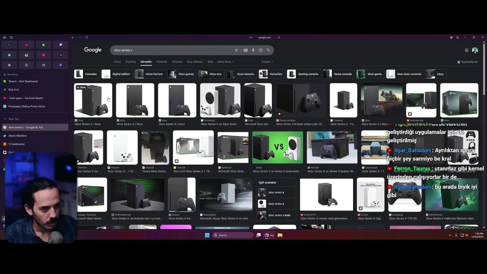487x274 pixels.
Task: Switch to the Kısa videolar tab
Action: pos(195,62)
